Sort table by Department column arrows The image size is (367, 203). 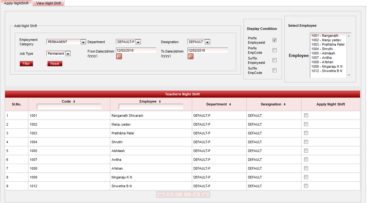pyautogui.click(x=230, y=104)
